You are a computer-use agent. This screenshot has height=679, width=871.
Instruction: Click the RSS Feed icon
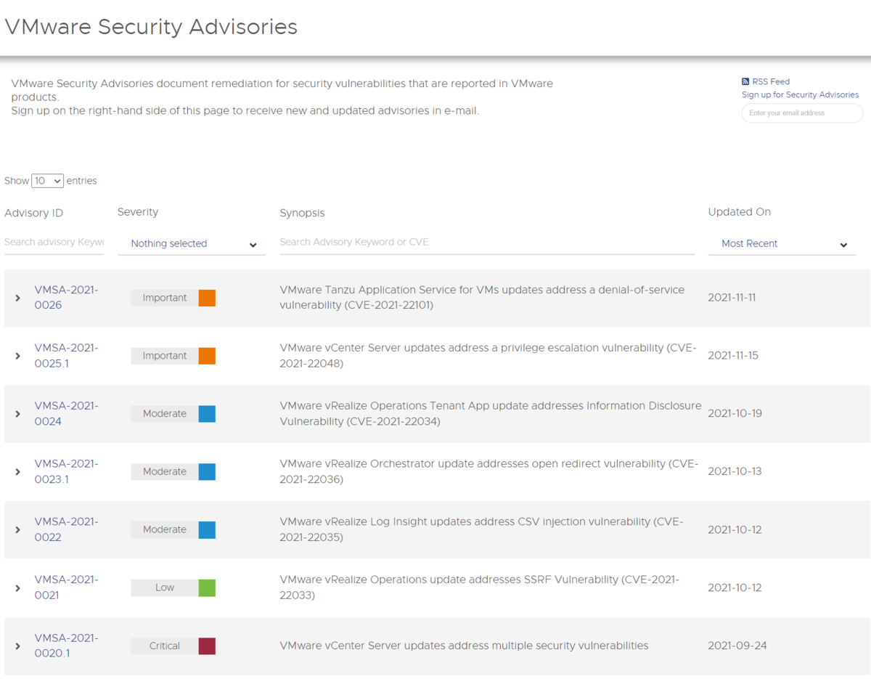[x=745, y=82]
